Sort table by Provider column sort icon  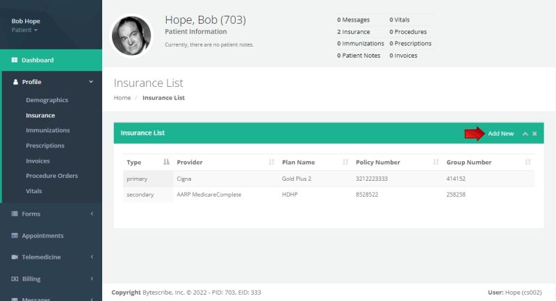271,162
